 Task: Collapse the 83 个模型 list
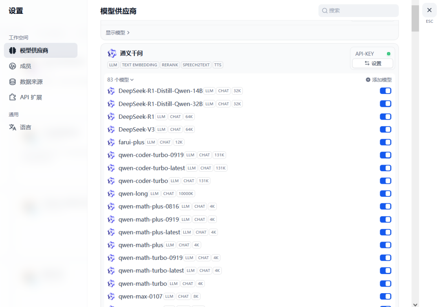(x=120, y=80)
